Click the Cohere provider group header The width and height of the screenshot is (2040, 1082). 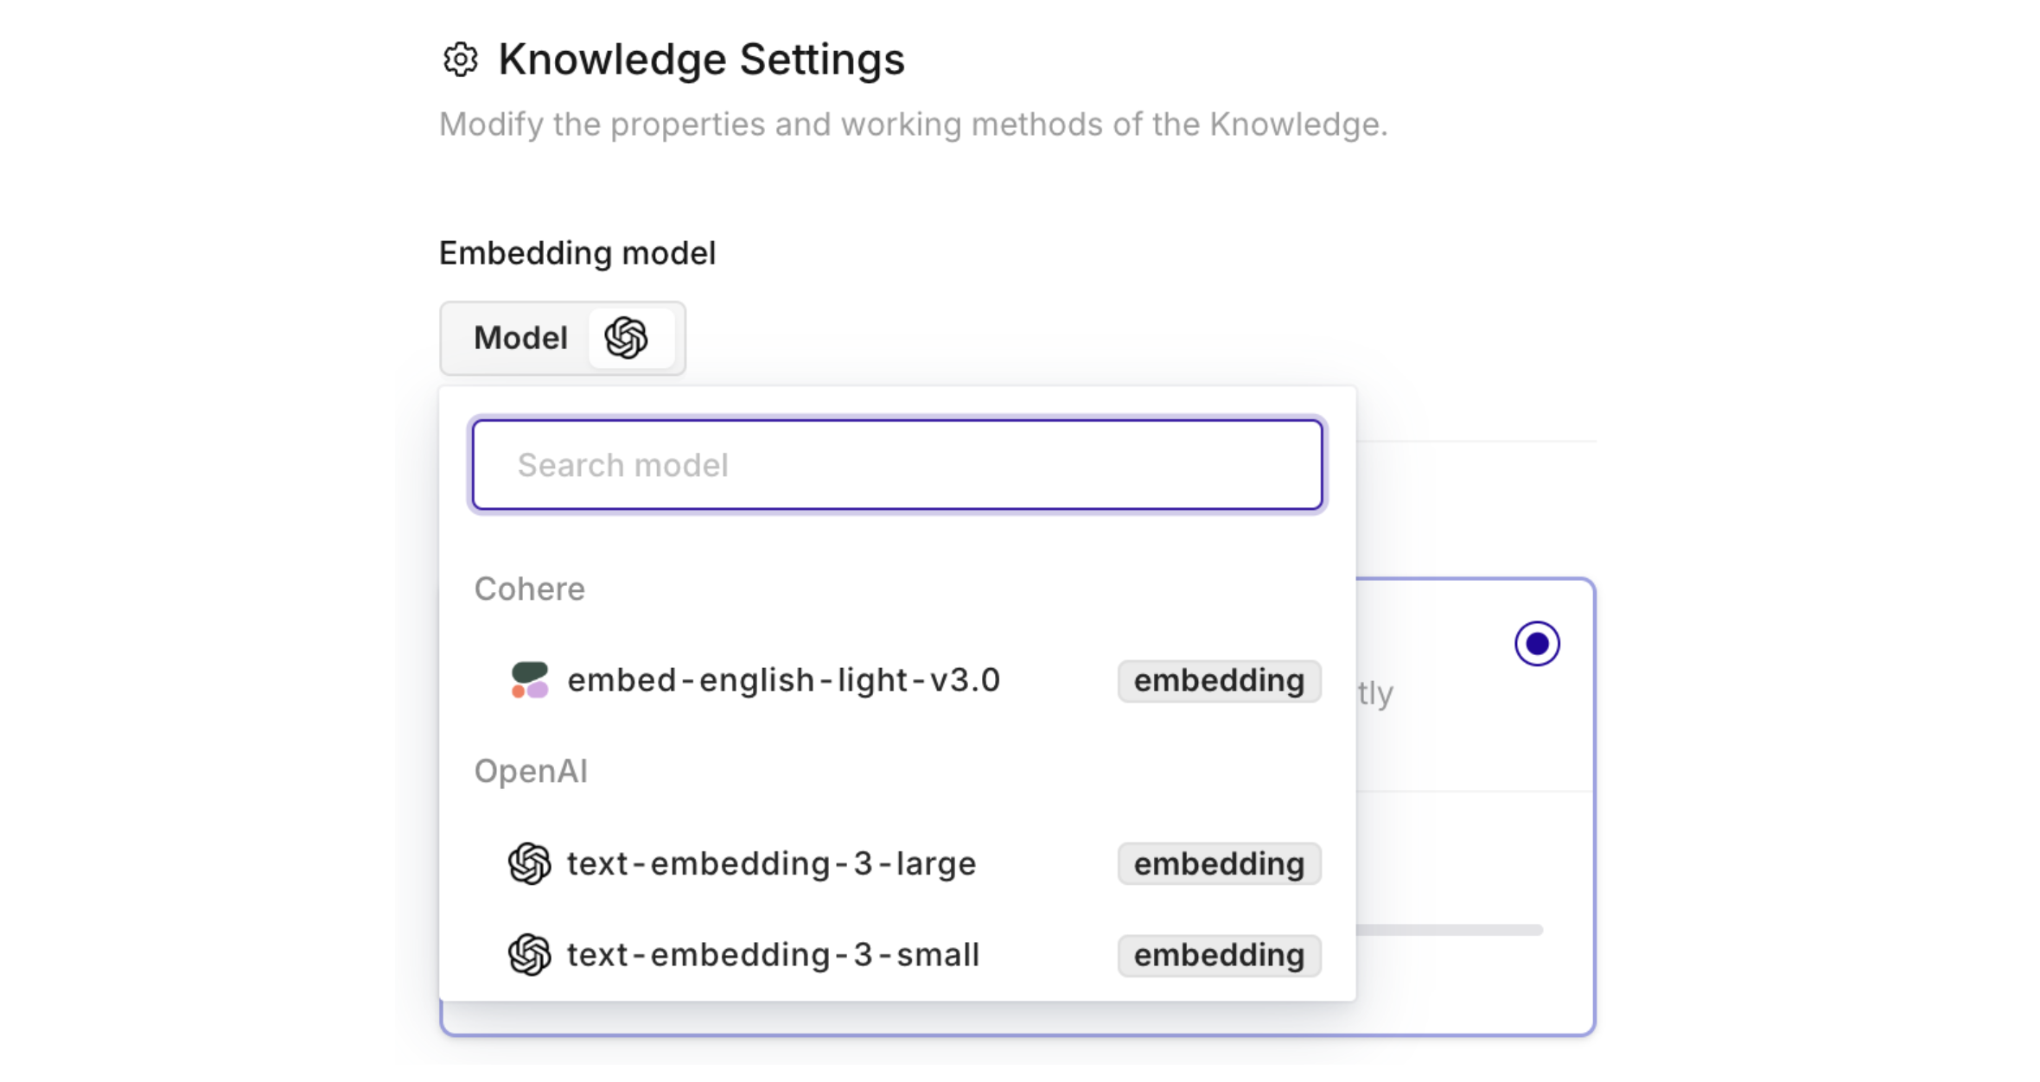[x=529, y=589]
